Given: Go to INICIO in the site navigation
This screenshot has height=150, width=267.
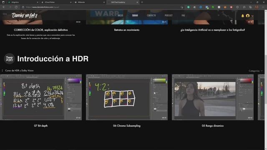Looking at the screenshot, I should (120, 15).
